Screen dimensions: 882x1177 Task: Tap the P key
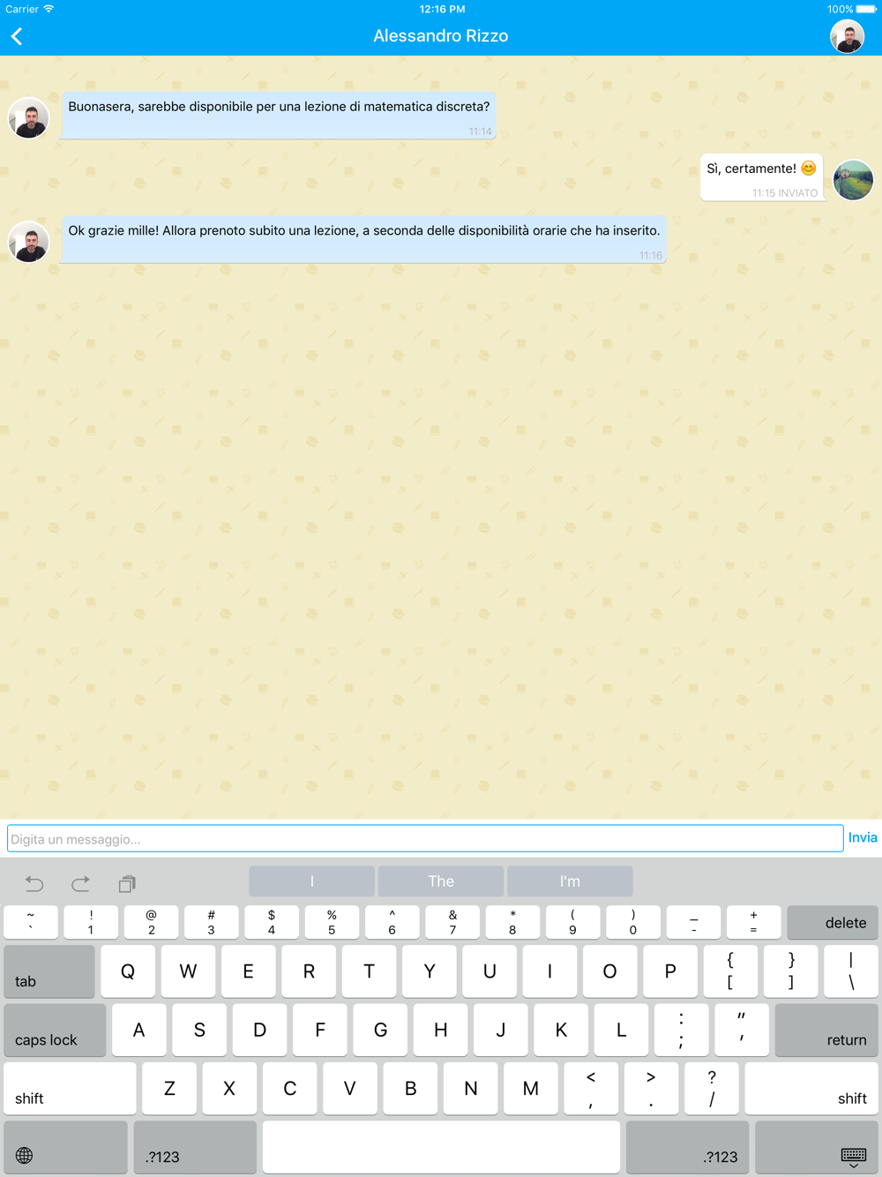coord(670,971)
